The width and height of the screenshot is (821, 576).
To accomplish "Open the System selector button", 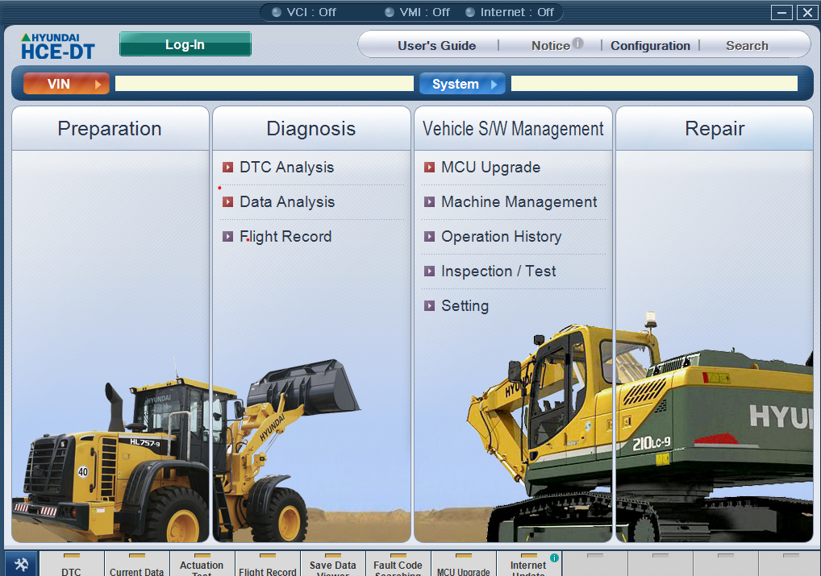I will click(462, 84).
